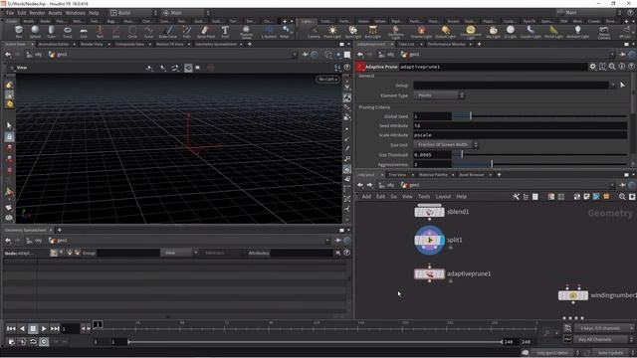Add an Ambient Light from the shelf
This screenshot has width=637, height=358.
point(577,31)
